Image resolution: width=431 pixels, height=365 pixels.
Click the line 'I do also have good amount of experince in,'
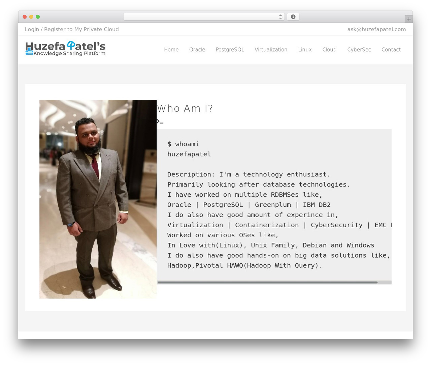coord(253,215)
